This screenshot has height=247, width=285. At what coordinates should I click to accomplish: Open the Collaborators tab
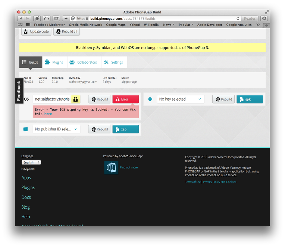click(84, 62)
